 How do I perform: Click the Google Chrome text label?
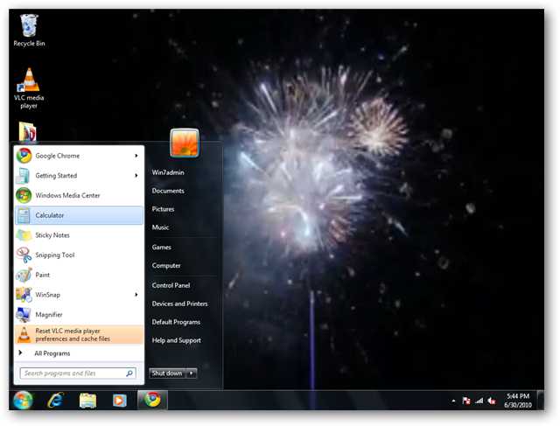[x=57, y=156]
